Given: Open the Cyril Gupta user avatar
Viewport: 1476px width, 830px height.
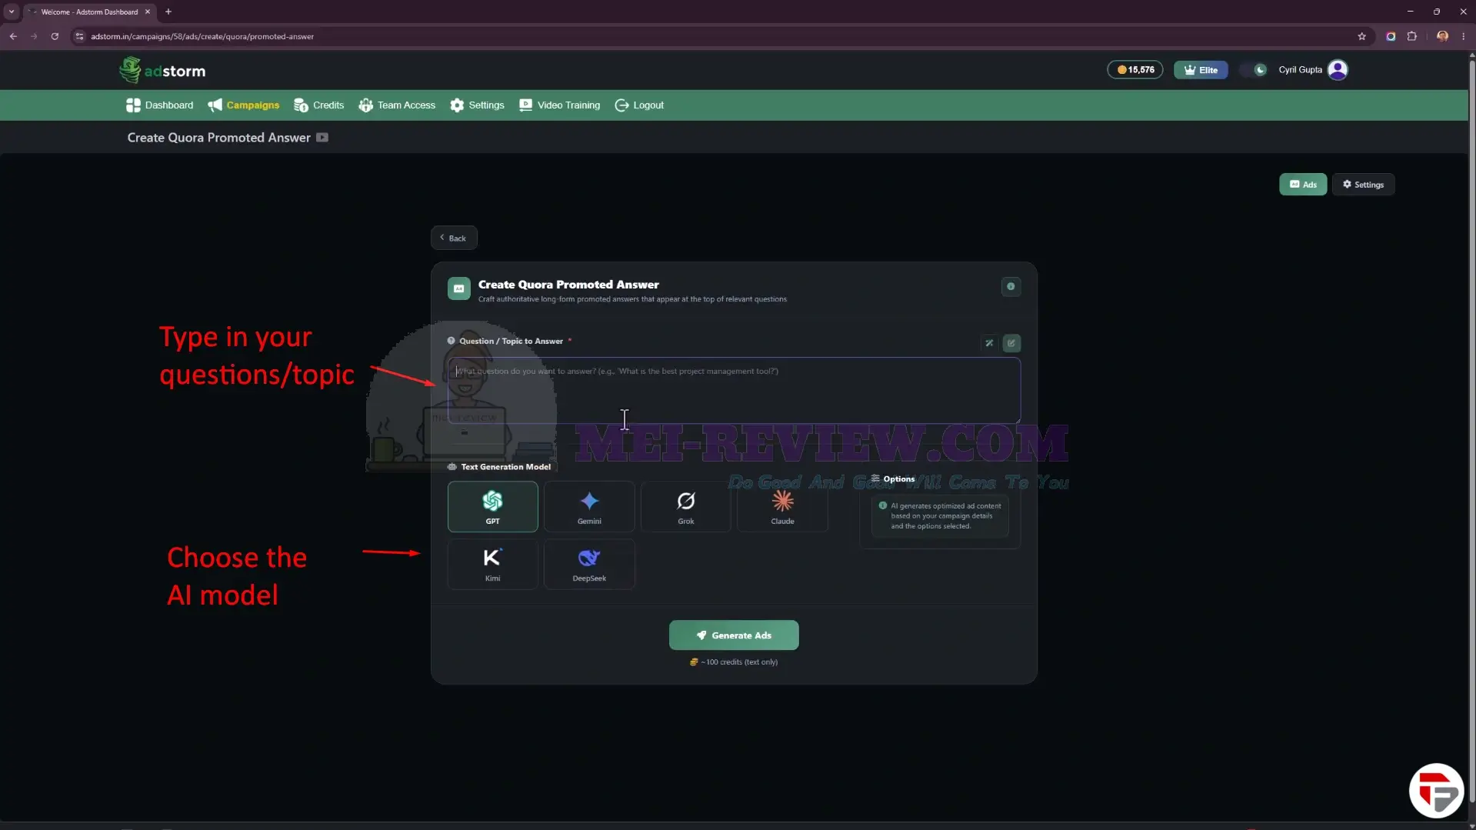Looking at the screenshot, I should pos(1338,70).
